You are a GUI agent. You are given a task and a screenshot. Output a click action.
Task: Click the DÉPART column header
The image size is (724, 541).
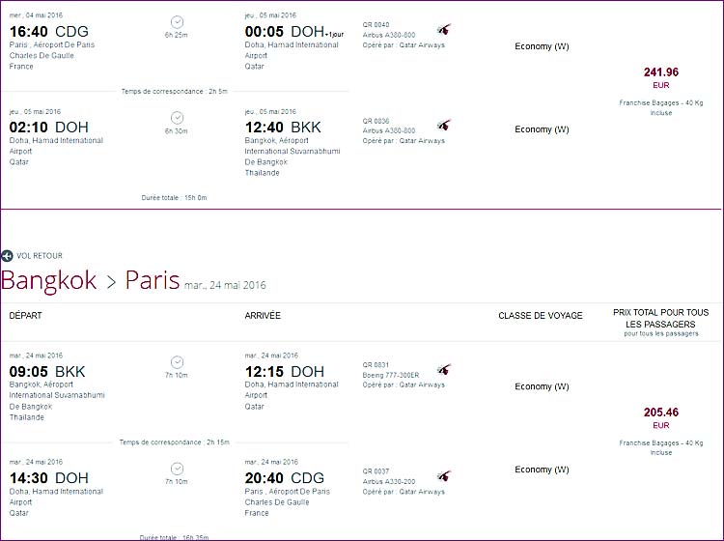[x=26, y=315]
